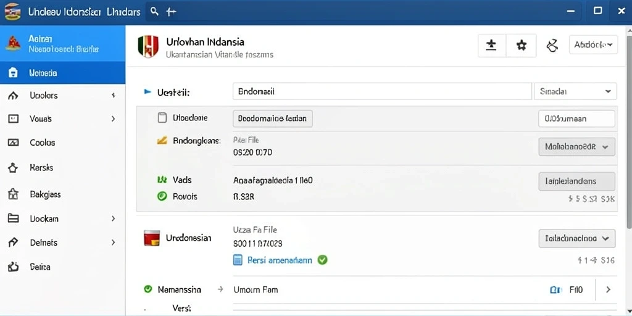632x316 pixels.
Task: Open the Rersi amenarham link
Action: pos(280,260)
